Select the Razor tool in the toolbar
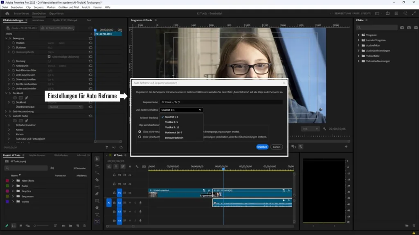The image size is (419, 235). 97,180
